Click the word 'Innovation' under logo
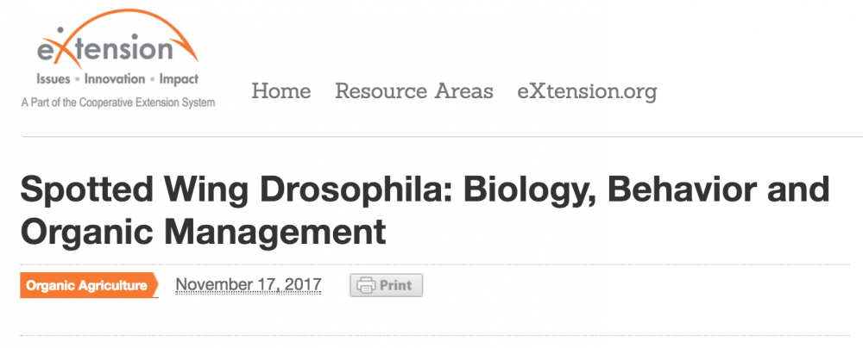This screenshot has width=863, height=348. click(115, 79)
